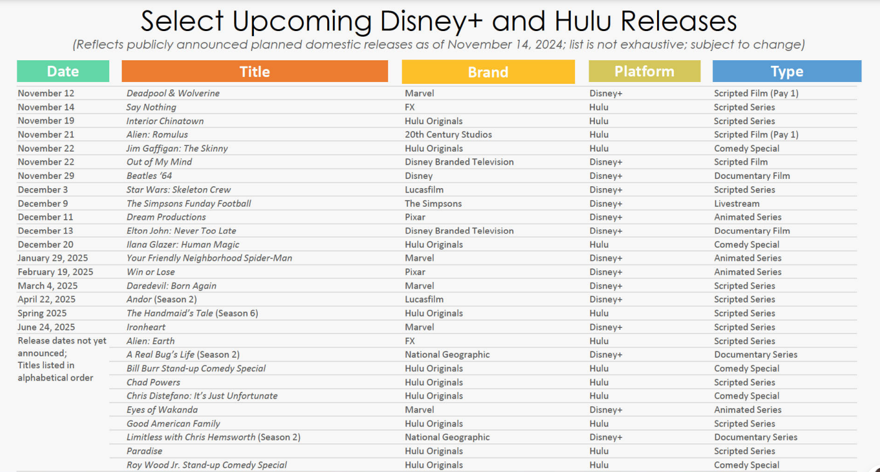Click the italic subtitle about planned domestic releases

(438, 45)
